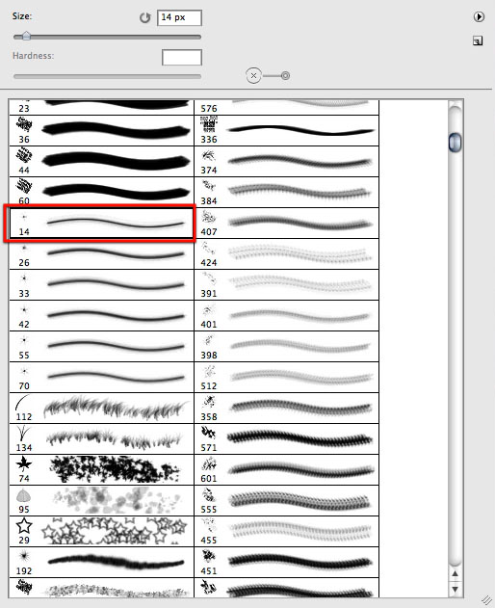Image resolution: width=495 pixels, height=608 pixels.
Task: Select brush preset 424
Action: pos(286,254)
